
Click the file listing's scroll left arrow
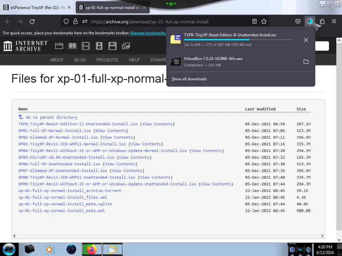pyautogui.click(x=14, y=236)
